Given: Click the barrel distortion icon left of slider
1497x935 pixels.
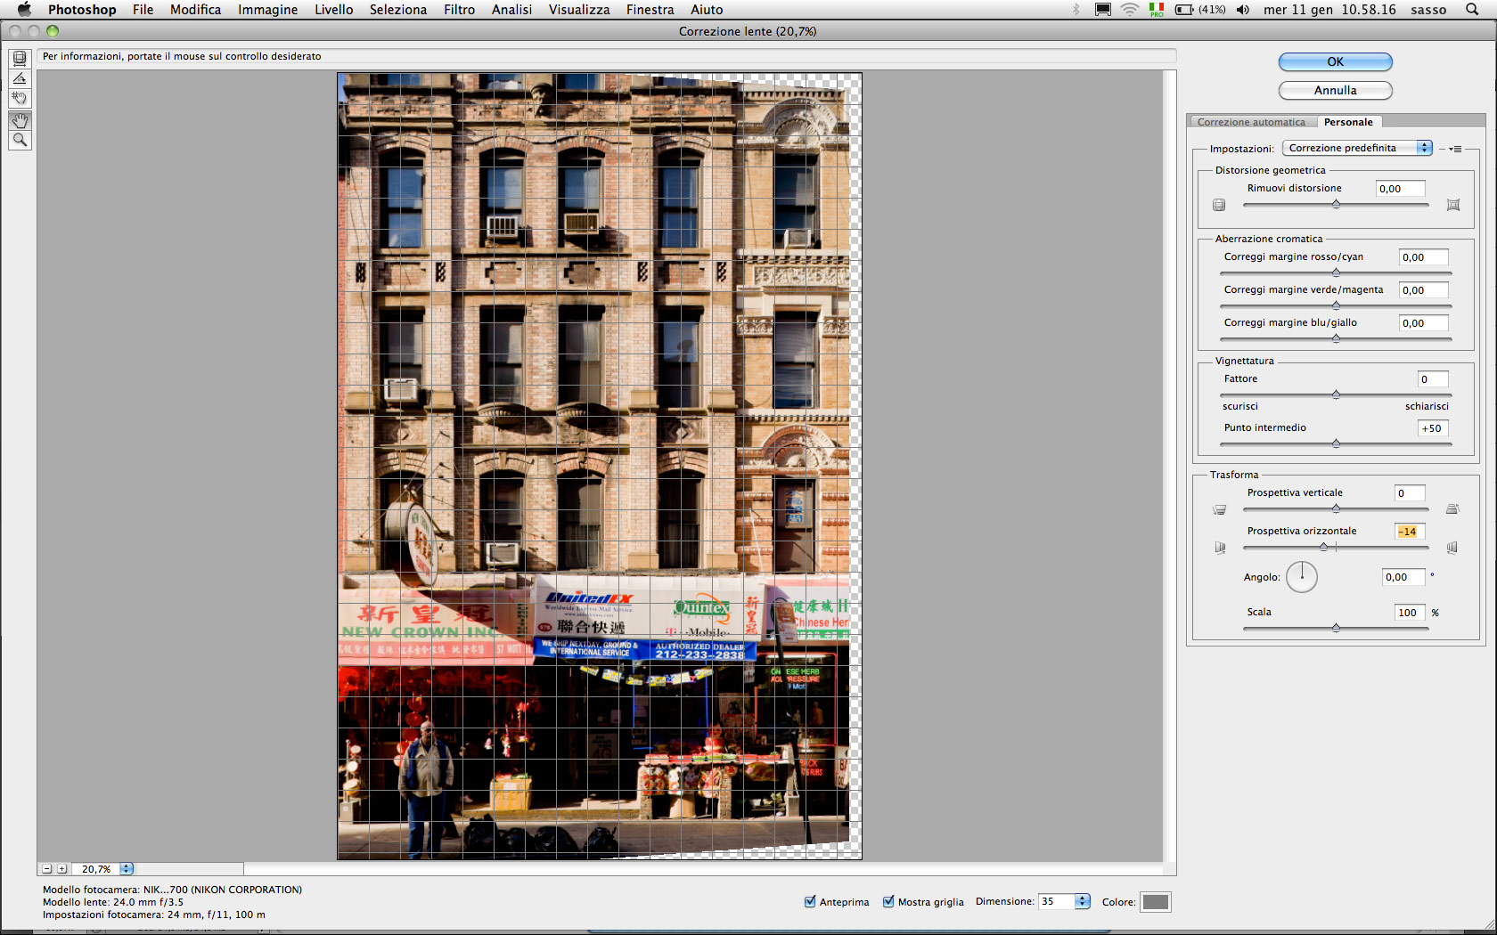Looking at the screenshot, I should coord(1219,205).
